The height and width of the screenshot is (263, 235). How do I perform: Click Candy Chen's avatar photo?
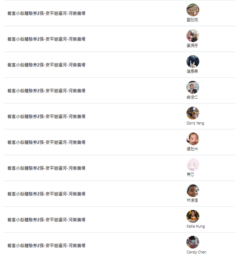coord(193,242)
